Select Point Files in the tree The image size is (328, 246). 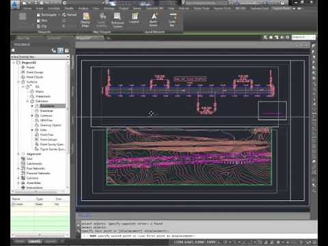point(46,135)
